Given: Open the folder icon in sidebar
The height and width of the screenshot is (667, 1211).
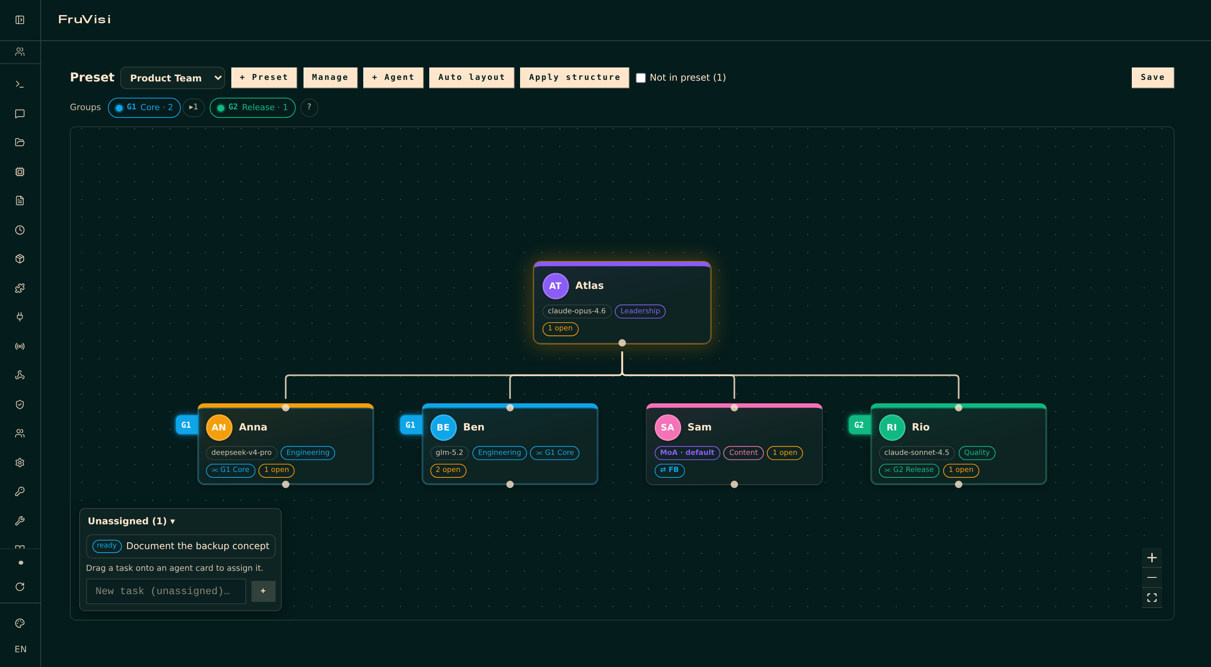Looking at the screenshot, I should (x=20, y=142).
